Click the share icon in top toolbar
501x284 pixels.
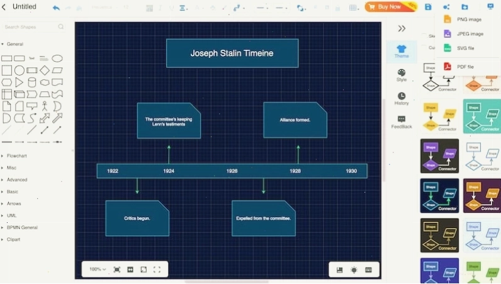click(x=446, y=7)
